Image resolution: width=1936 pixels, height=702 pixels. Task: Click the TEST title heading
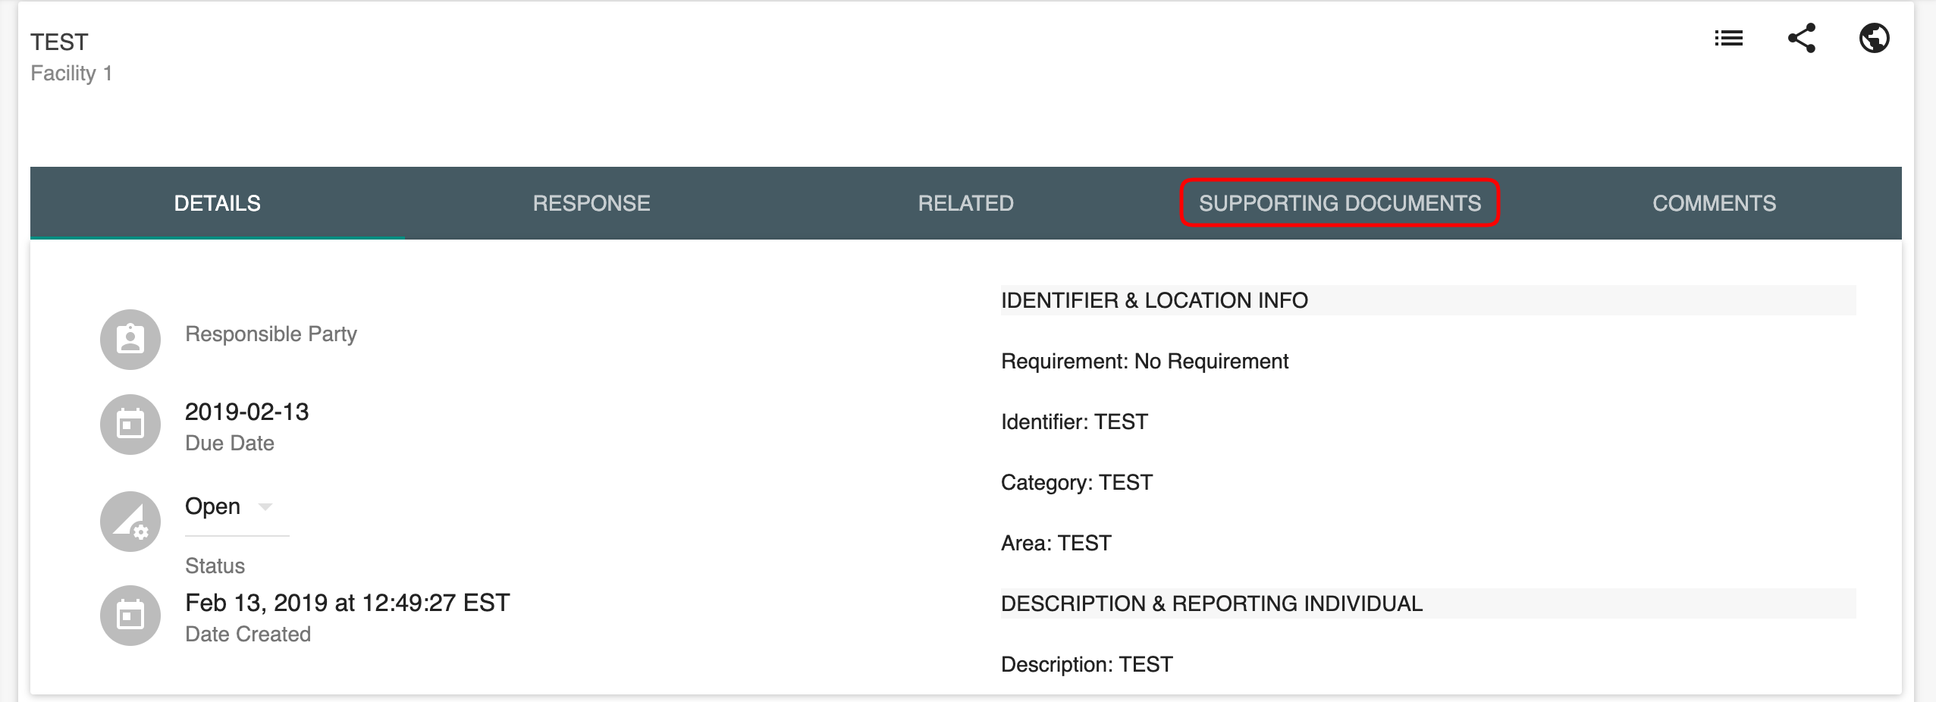59,42
